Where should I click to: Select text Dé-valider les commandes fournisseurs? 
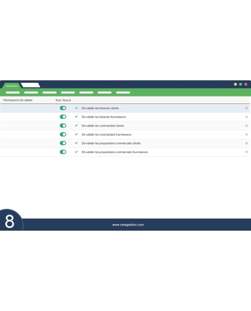pos(106,134)
